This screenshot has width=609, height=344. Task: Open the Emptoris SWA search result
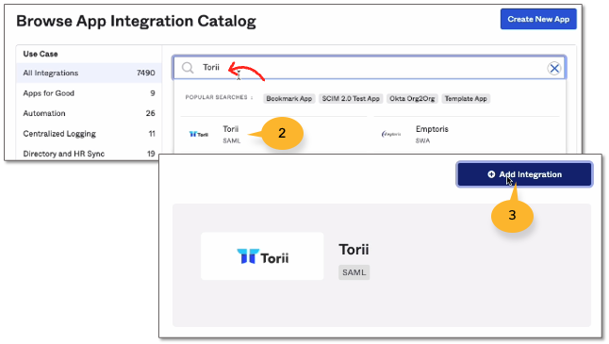(x=466, y=135)
